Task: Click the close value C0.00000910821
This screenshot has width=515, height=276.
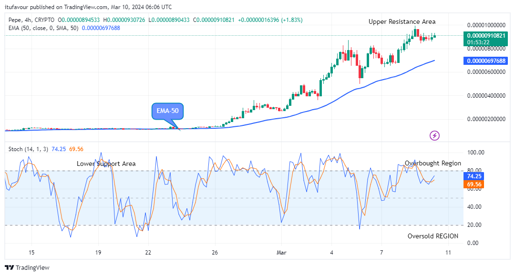Action: (x=214, y=20)
